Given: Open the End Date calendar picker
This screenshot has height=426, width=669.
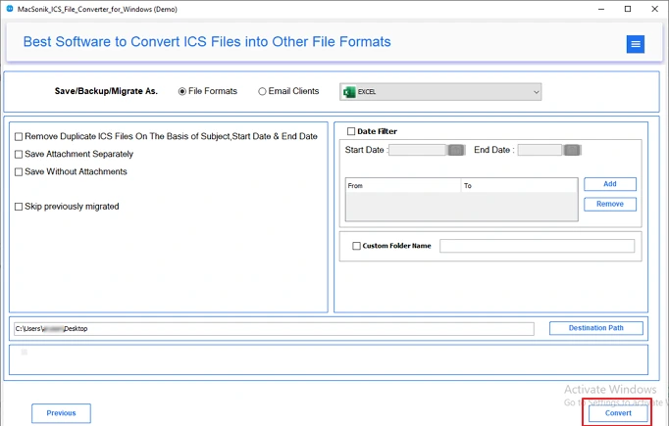Looking at the screenshot, I should (572, 150).
